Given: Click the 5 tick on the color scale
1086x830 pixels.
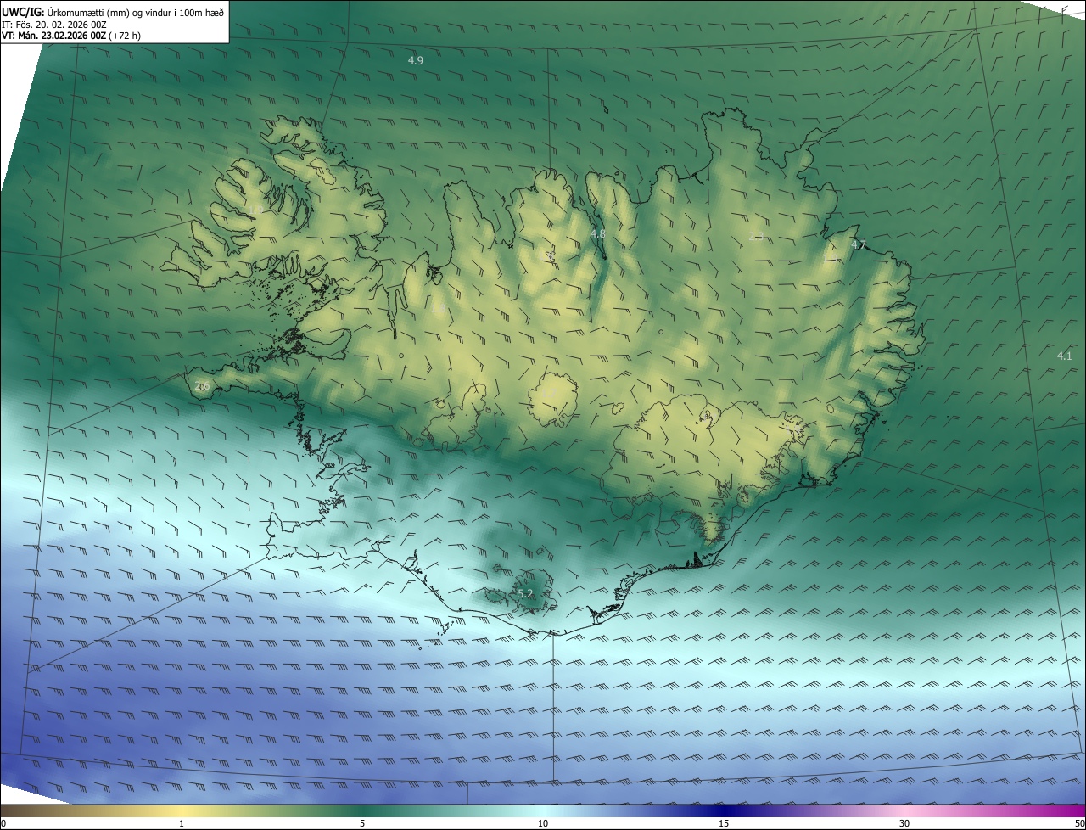Looking at the screenshot, I should pos(362,823).
